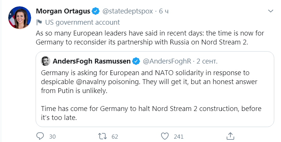Image resolution: width=281 pixels, height=142 pixels.
Task: Click Anders Fogh Rasmussen verified badge
Action: [136, 61]
